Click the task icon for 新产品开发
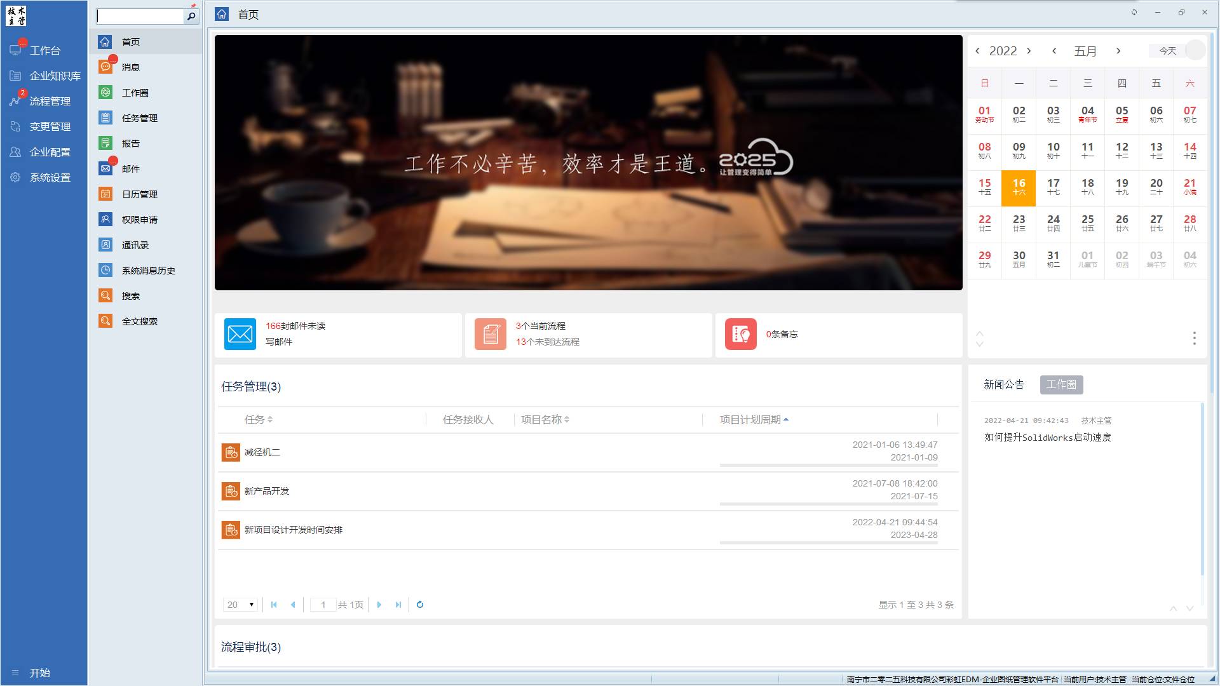Viewport: 1220px width, 686px height. 231,491
